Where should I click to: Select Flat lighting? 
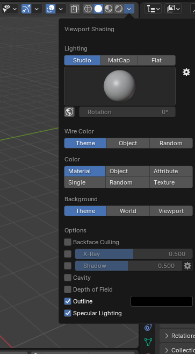pyautogui.click(x=156, y=60)
